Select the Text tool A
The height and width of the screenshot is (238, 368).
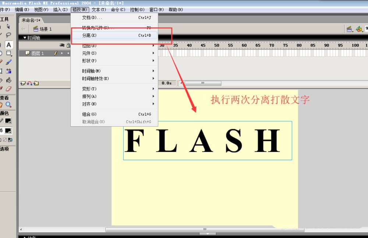(9, 45)
